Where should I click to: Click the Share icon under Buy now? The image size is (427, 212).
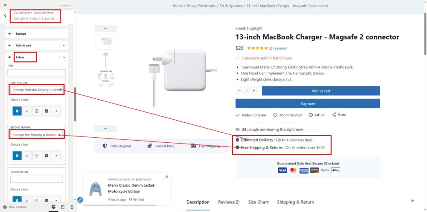tap(334, 115)
